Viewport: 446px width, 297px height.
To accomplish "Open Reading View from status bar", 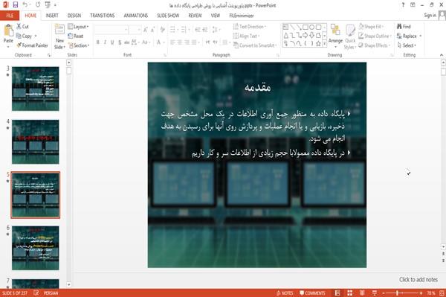I will [x=362, y=293].
